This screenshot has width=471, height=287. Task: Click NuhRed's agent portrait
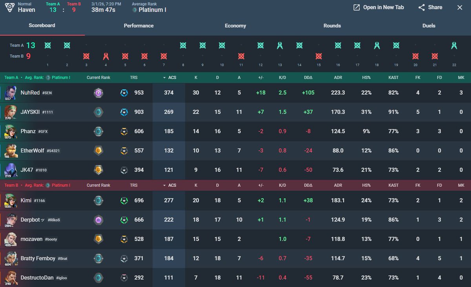click(x=10, y=93)
